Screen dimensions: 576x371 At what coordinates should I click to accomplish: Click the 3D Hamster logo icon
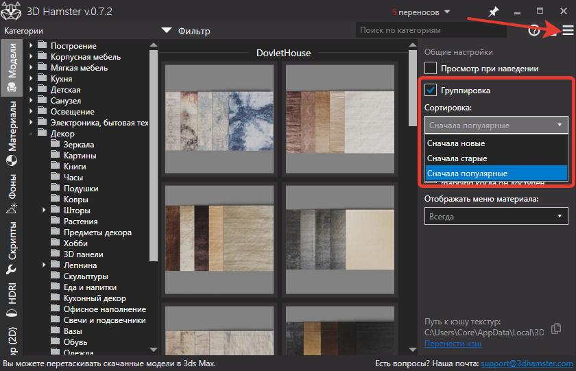click(x=11, y=11)
